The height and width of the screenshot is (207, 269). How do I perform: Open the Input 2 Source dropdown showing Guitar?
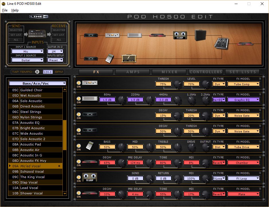click(x=27, y=60)
